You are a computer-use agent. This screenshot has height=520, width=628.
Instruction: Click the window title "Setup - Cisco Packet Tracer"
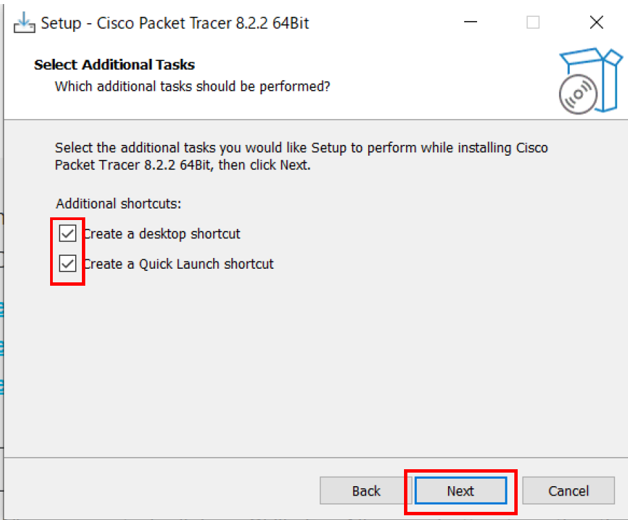(x=175, y=23)
